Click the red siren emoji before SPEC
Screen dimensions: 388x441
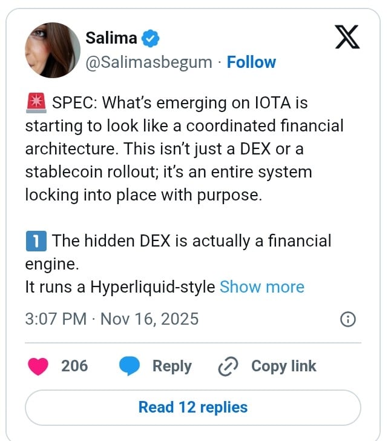tap(36, 103)
